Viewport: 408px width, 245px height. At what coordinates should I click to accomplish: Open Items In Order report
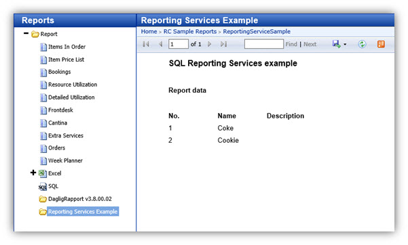[x=67, y=47]
